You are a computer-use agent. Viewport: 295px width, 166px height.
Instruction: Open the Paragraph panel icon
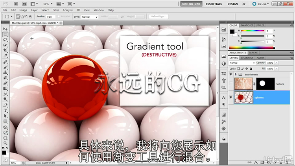click(224, 105)
